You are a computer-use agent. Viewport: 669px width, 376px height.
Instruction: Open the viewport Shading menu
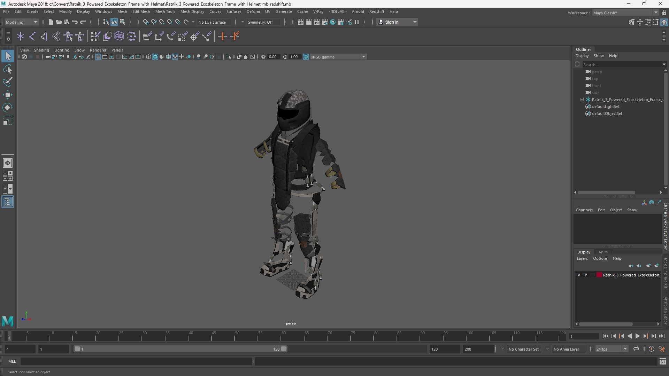click(x=41, y=50)
